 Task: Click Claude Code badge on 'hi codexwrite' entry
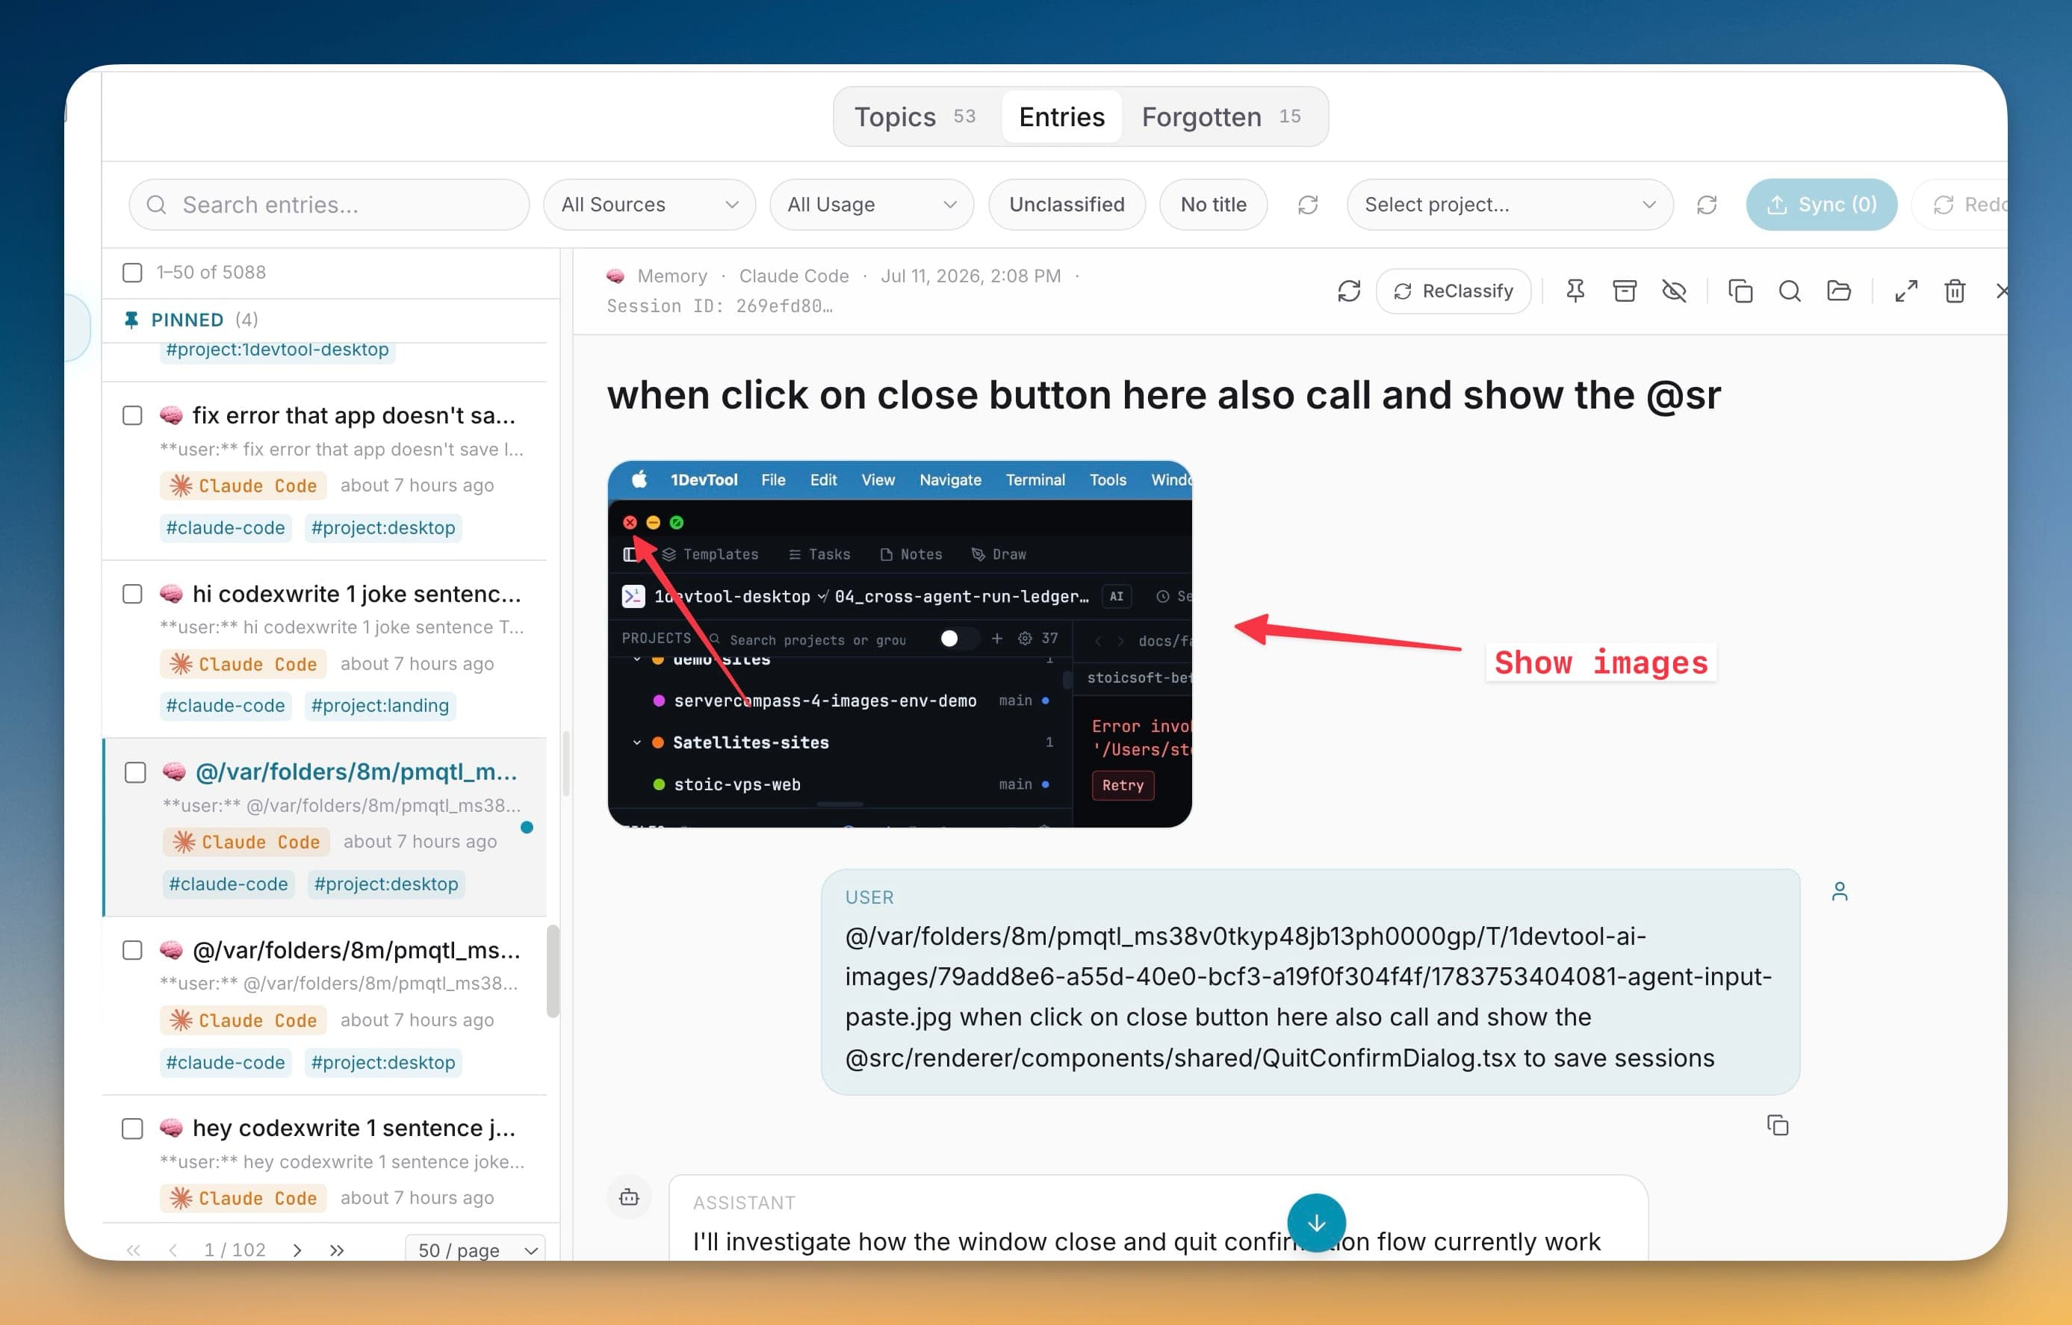244,664
